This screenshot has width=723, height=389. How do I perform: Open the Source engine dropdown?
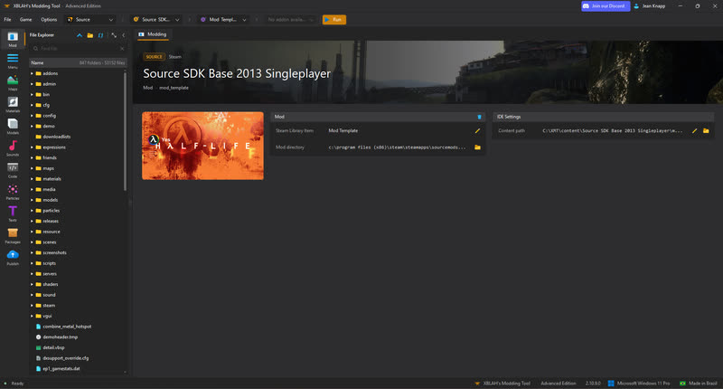[x=89, y=19]
